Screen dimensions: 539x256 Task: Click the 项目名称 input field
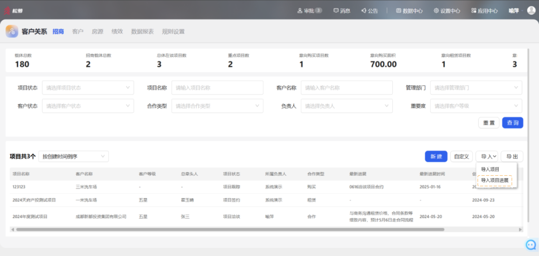(217, 88)
